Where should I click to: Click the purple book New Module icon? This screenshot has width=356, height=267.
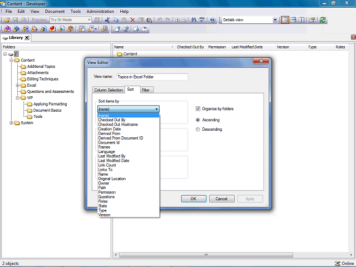(x=7, y=29)
